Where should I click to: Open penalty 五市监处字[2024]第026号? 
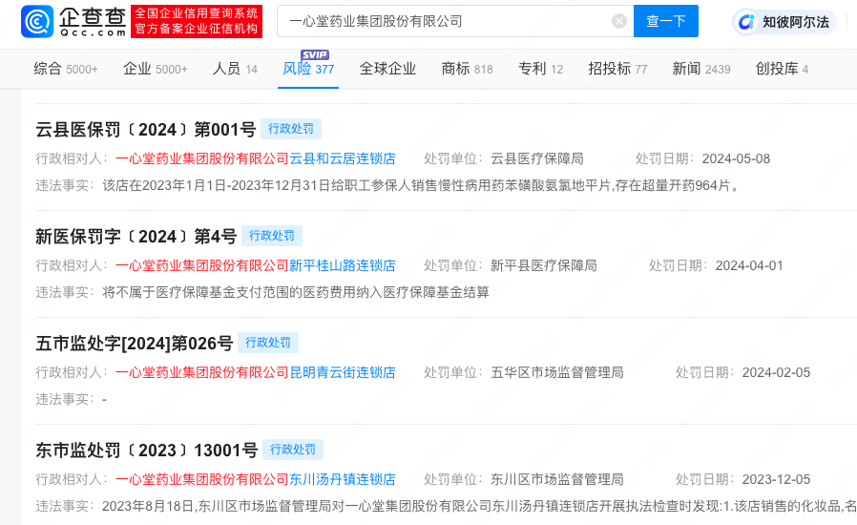click(x=135, y=344)
